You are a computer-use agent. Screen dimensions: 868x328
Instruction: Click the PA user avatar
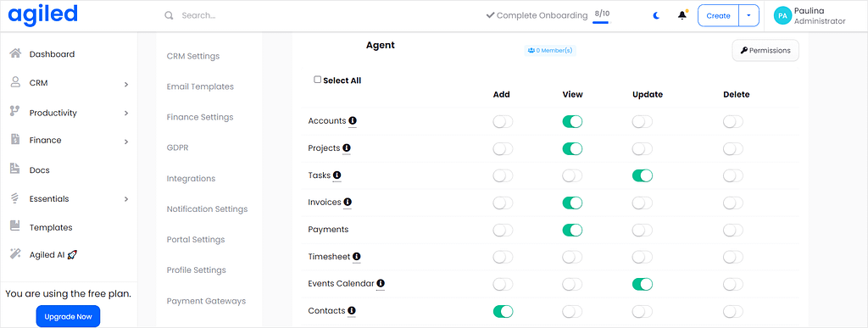782,16
